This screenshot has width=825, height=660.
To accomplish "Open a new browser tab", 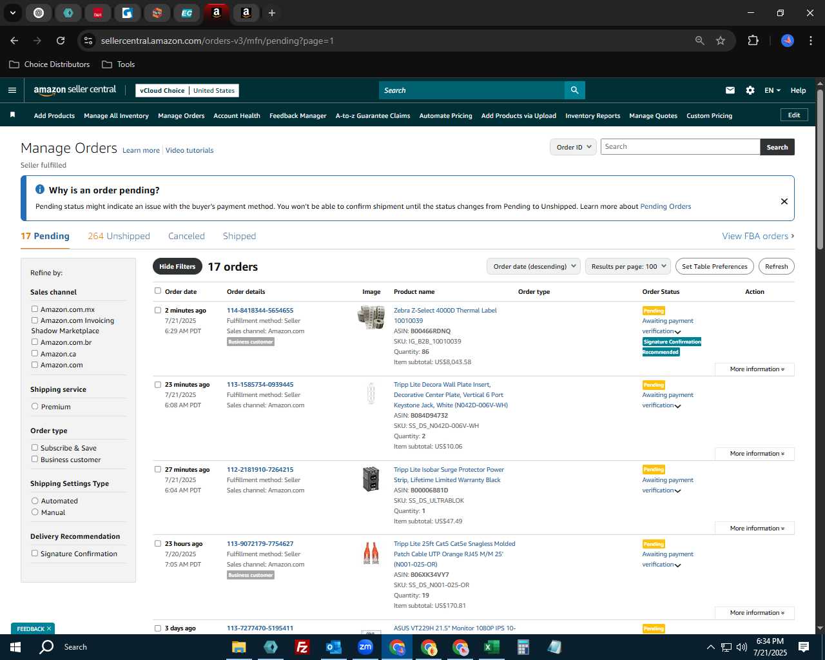I will coord(272,13).
